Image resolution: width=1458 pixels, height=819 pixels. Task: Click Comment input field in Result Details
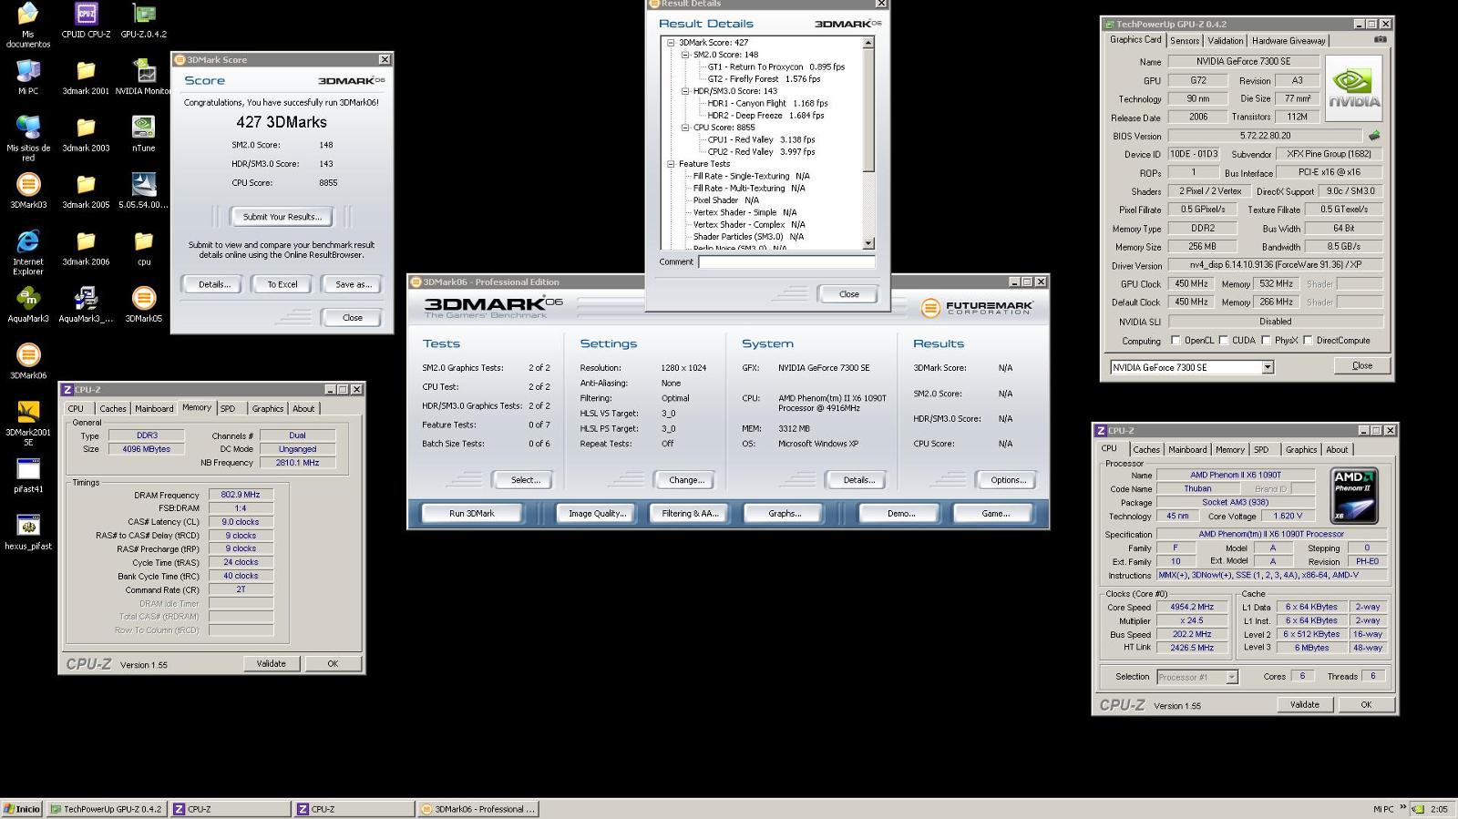pyautogui.click(x=786, y=261)
